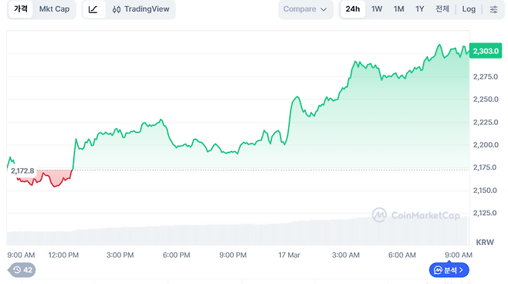Open the TradingView chart mode
The height and width of the screenshot is (284, 508).
click(141, 9)
